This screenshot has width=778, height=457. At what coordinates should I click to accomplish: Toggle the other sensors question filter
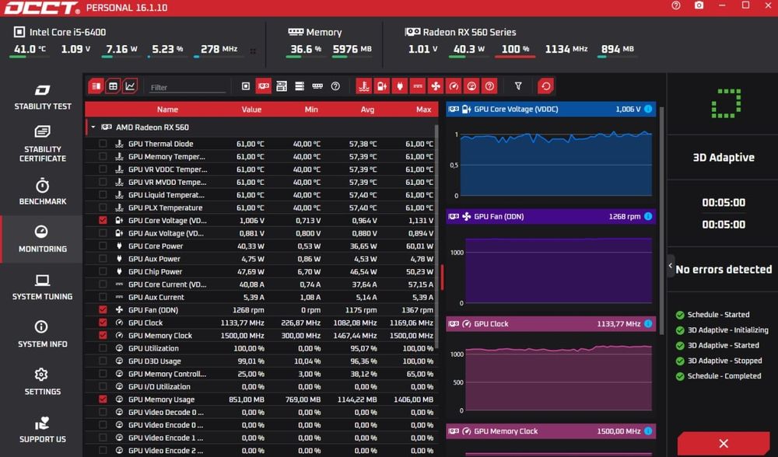489,86
